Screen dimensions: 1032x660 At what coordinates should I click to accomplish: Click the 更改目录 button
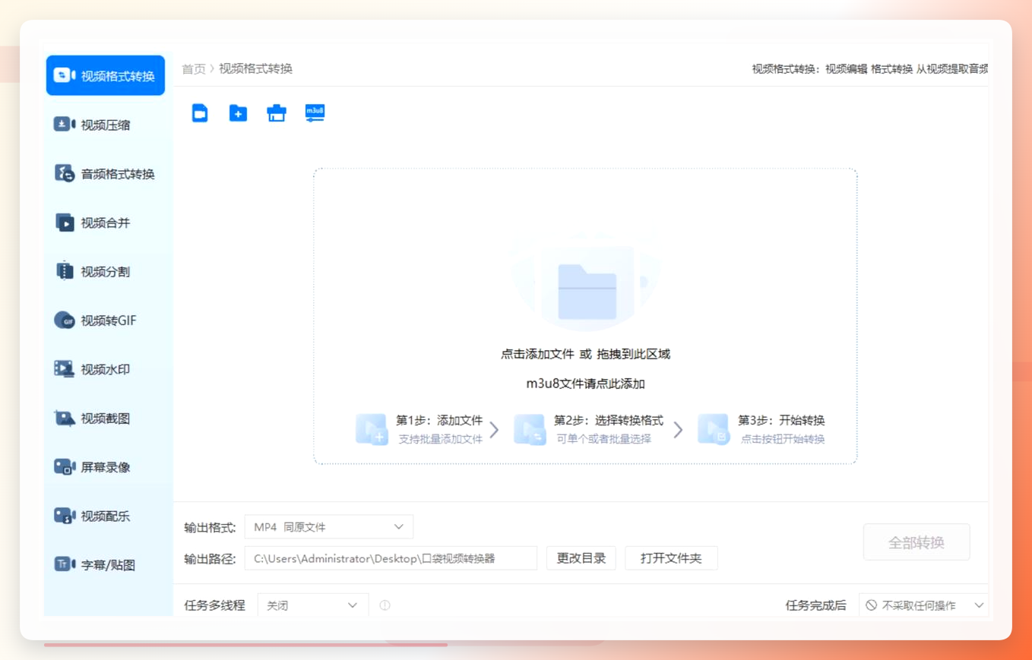pos(581,558)
